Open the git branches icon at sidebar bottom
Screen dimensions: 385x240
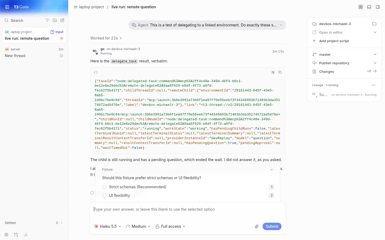pyautogui.click(x=16, y=235)
